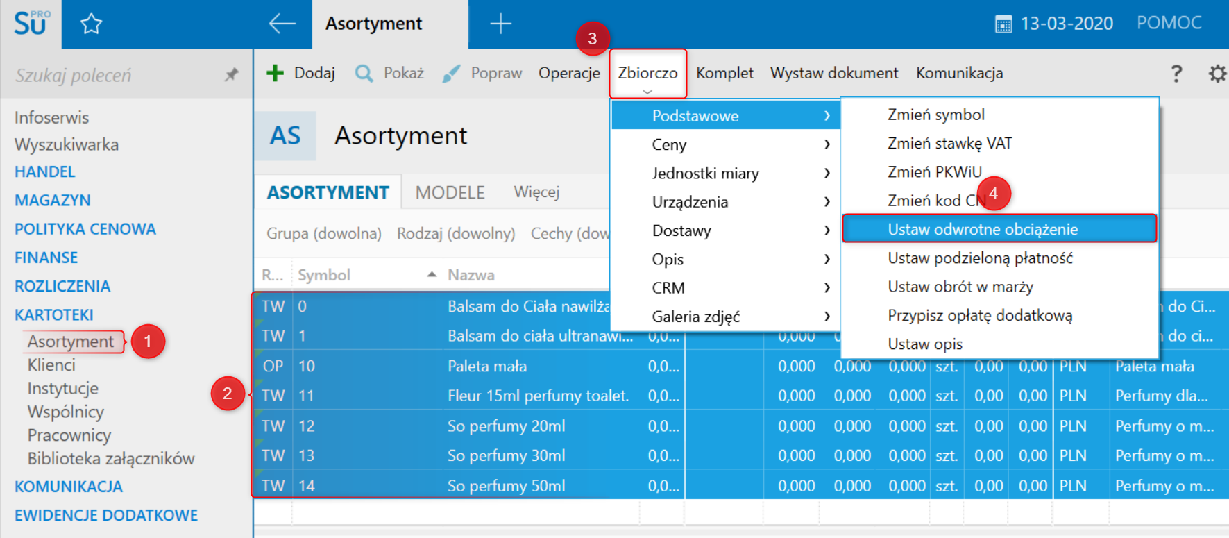1229x538 pixels.
Task: Expand HANDEL section
Action: coord(45,171)
